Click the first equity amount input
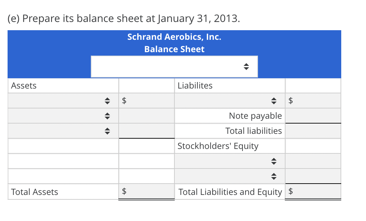366x221 pixels. 313,161
